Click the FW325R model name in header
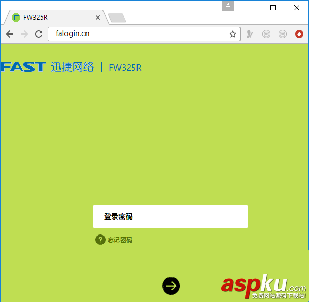Image resolution: width=309 pixels, height=302 pixels. (125, 68)
